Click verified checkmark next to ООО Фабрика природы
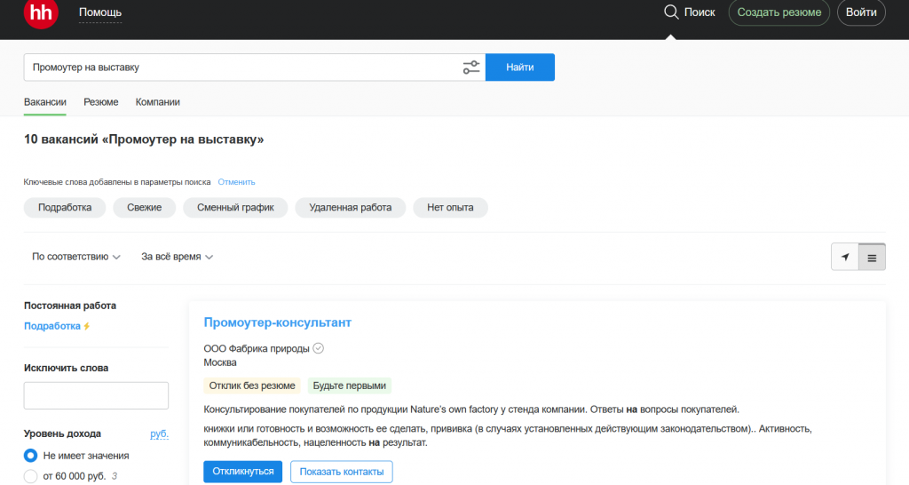The height and width of the screenshot is (485, 909). 319,348
